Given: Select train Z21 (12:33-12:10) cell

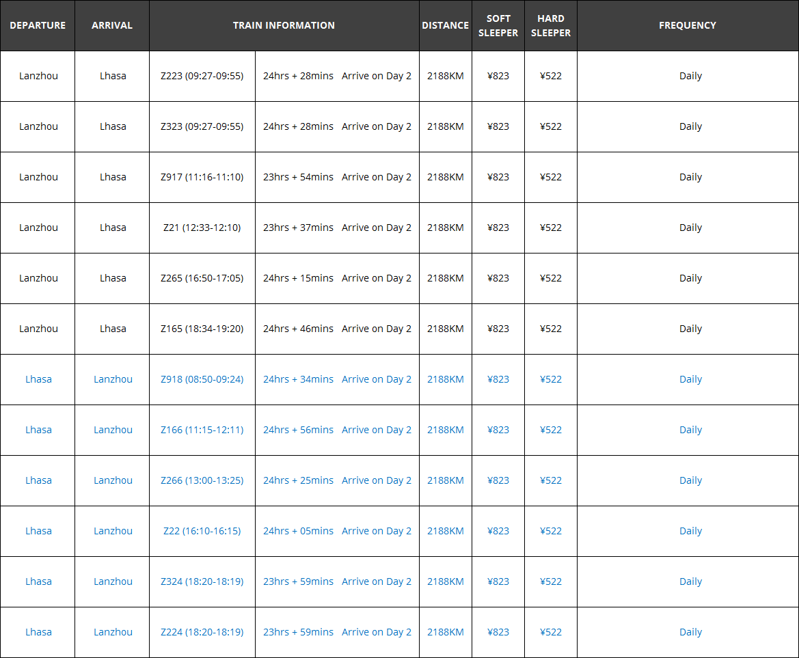Looking at the screenshot, I should (202, 228).
